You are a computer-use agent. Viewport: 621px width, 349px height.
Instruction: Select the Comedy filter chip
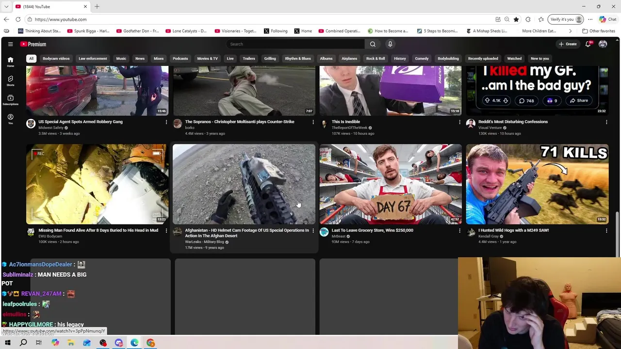(422, 59)
